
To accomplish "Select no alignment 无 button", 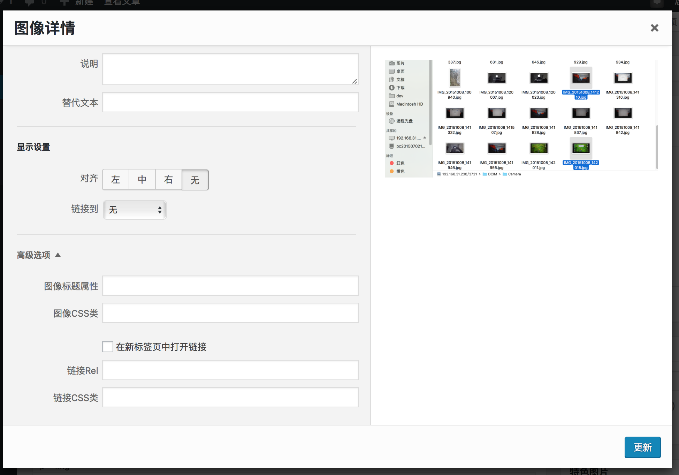I will pyautogui.click(x=195, y=180).
